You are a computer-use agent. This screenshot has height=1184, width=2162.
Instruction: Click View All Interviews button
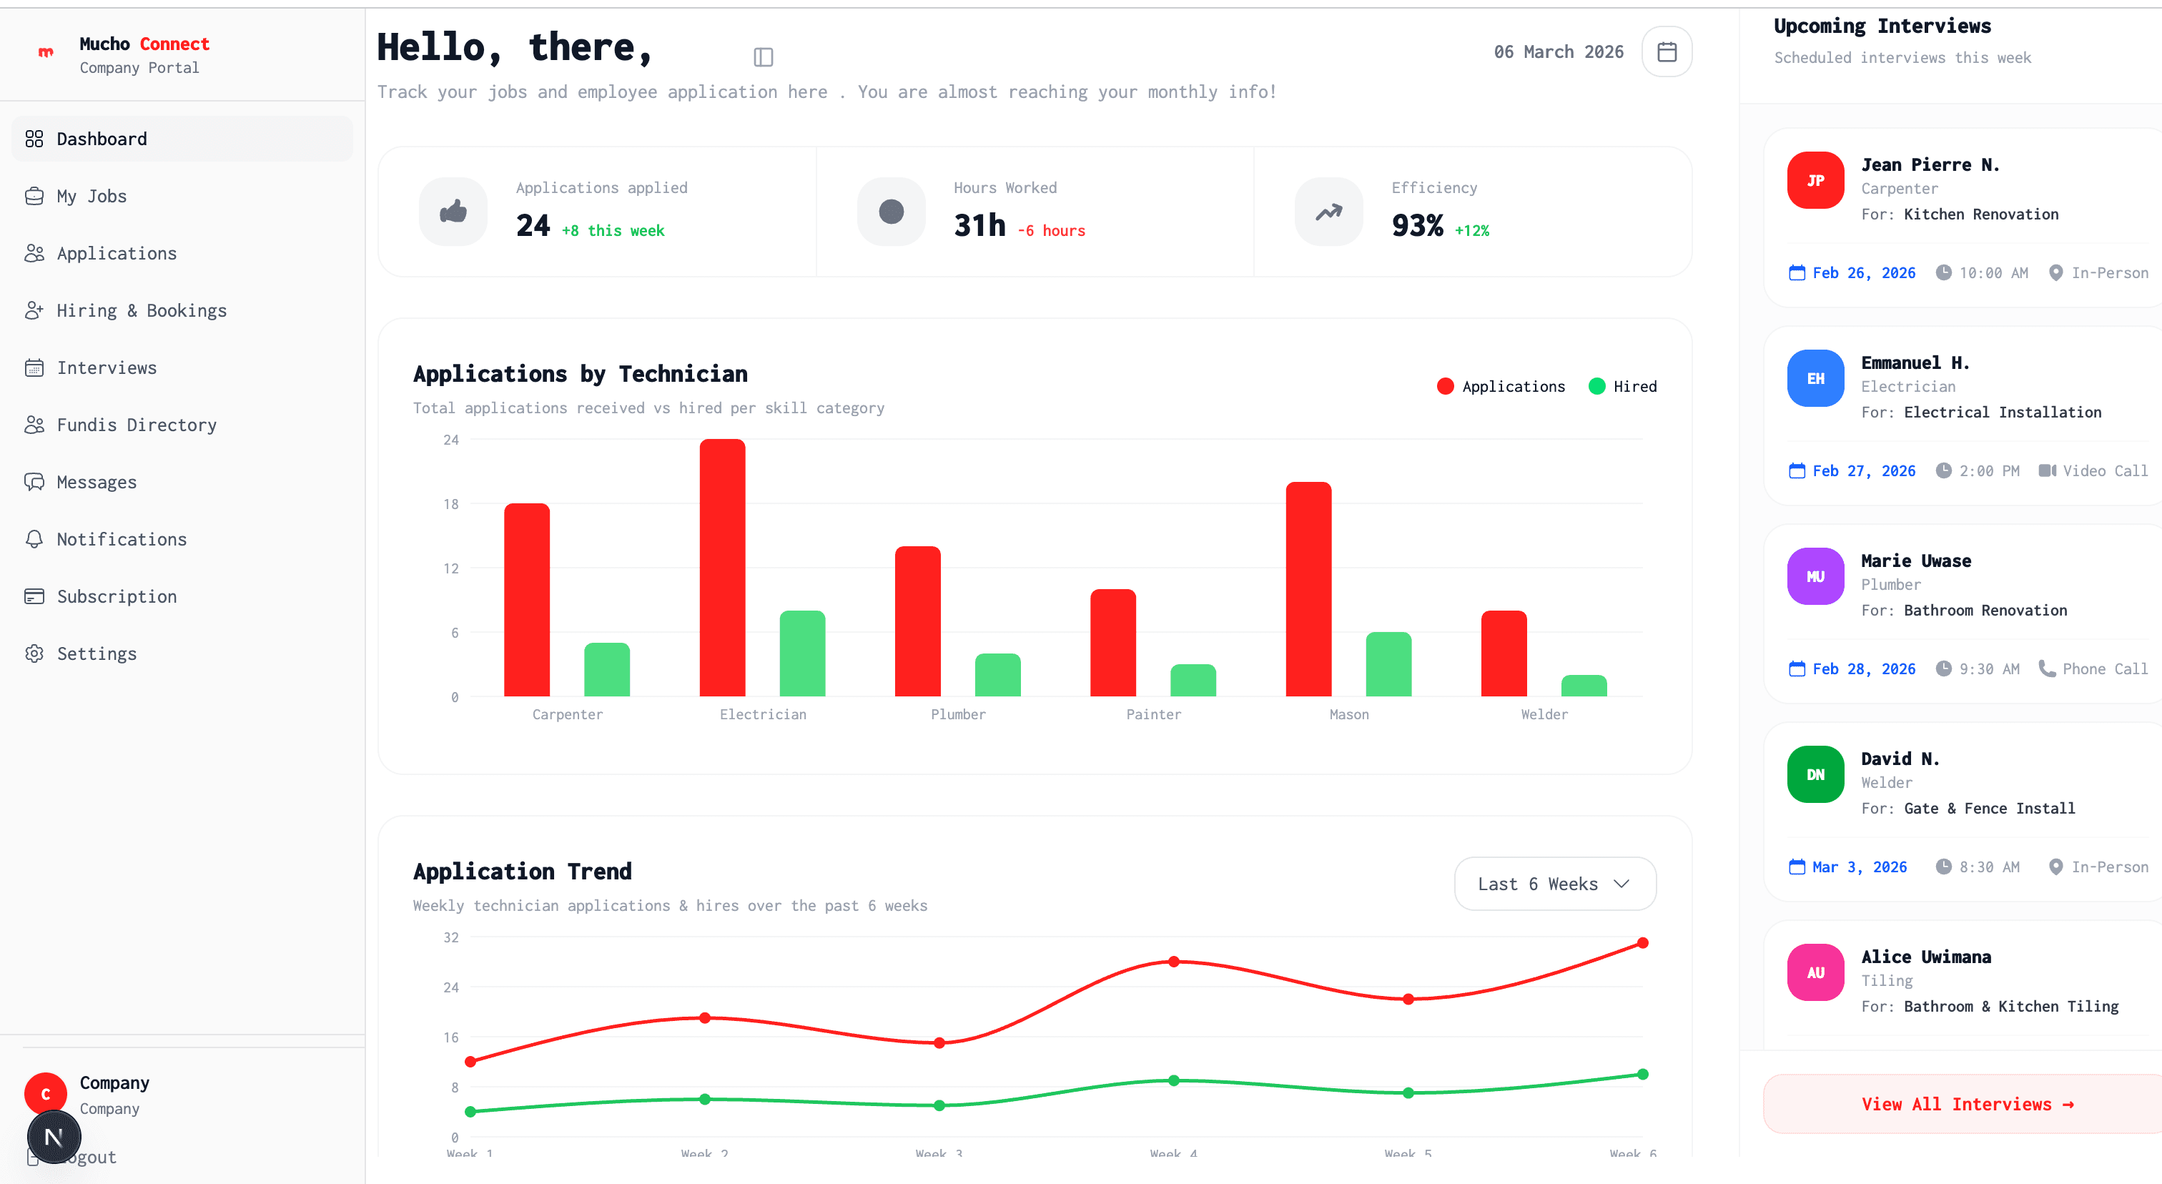[1968, 1103]
